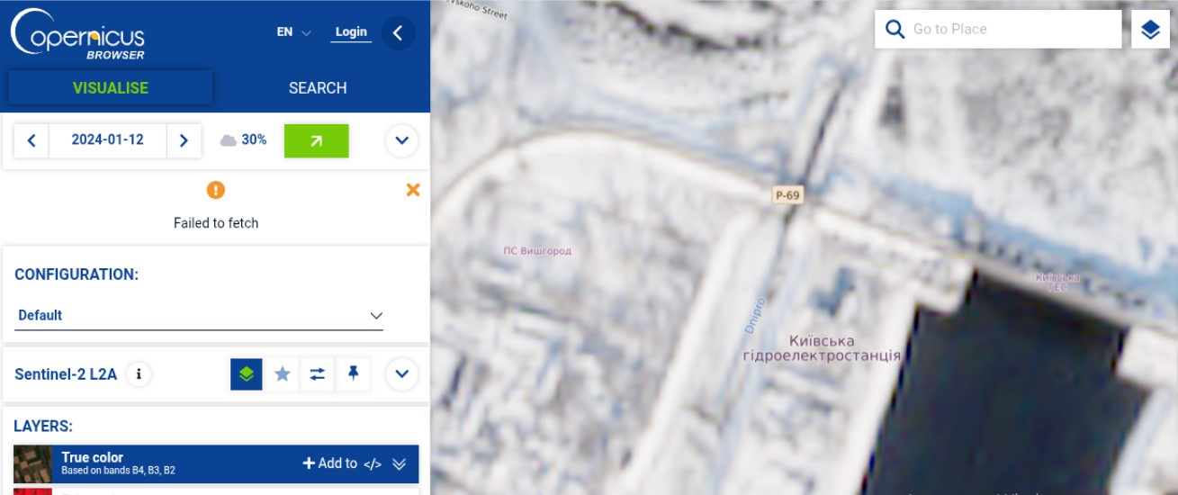Pin the Sentinel-2 L2A layer

[353, 373]
